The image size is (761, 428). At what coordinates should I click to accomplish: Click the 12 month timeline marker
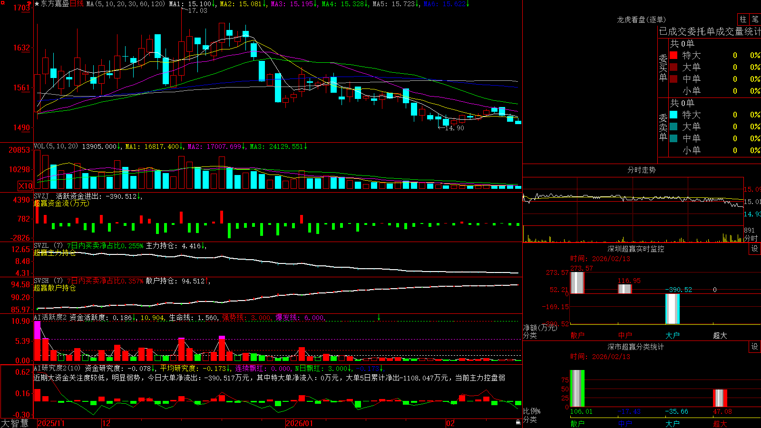pyautogui.click(x=107, y=423)
